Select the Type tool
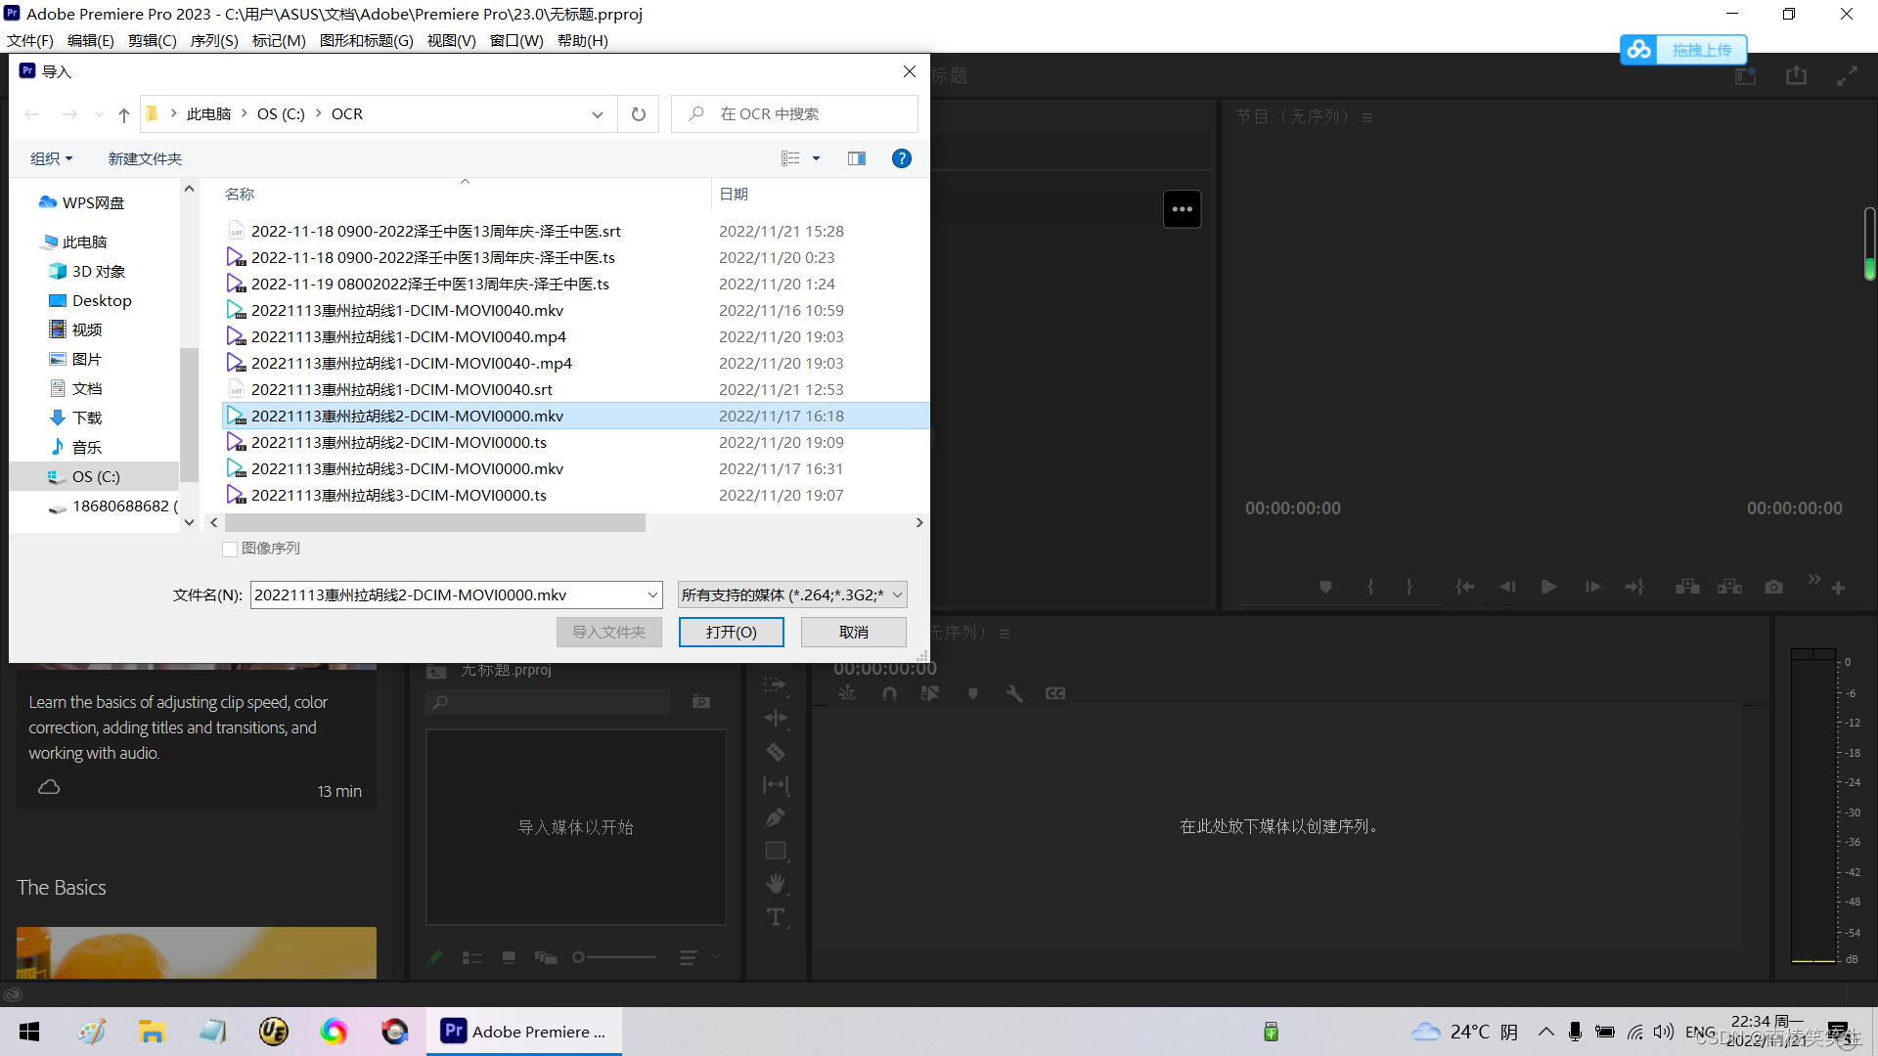 click(776, 917)
